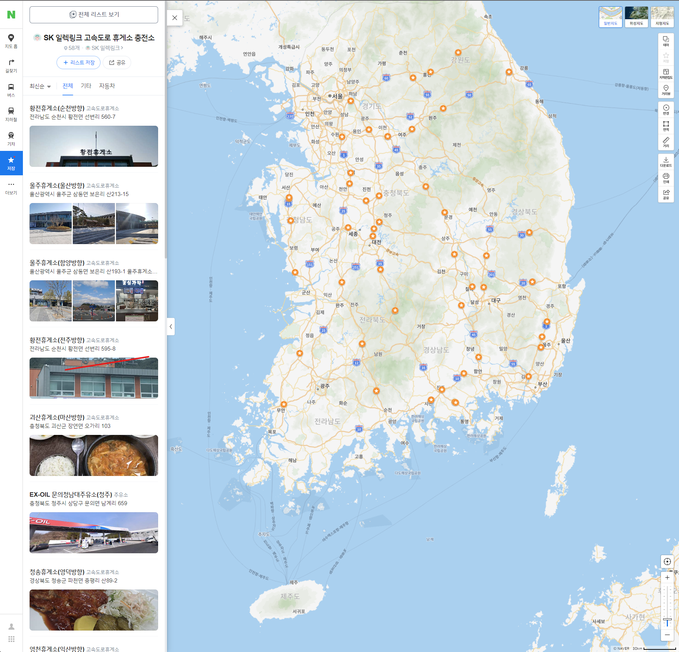
Task: Switch to 지형지도 terrain map view
Action: click(662, 17)
